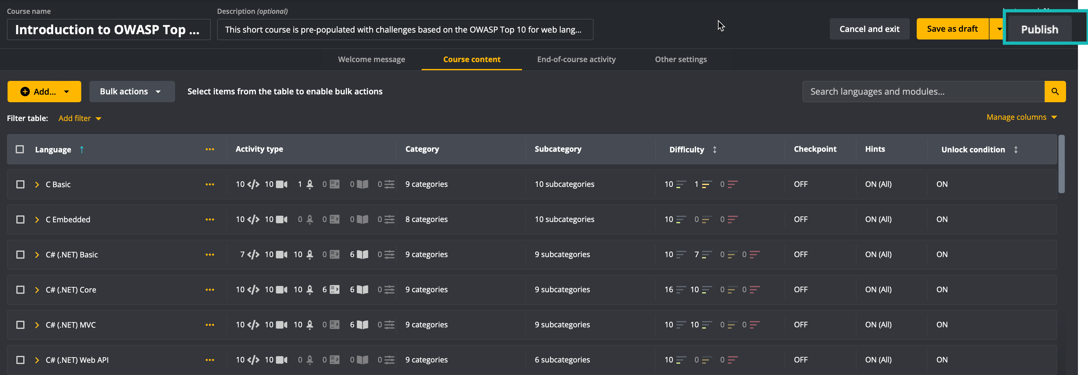Click the Publish button
1088x375 pixels.
[x=1039, y=29]
